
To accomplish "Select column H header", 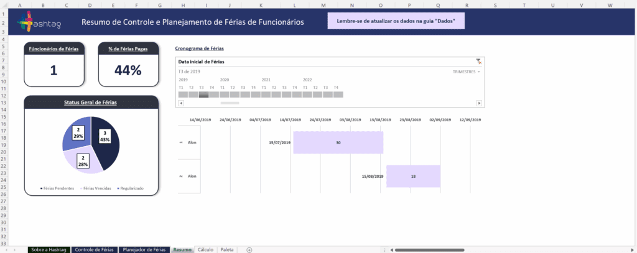I will click(x=184, y=5).
